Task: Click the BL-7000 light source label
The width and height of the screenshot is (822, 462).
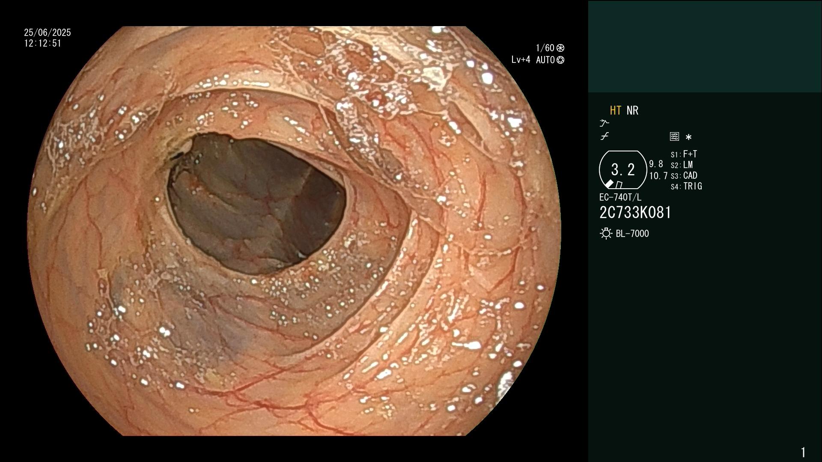Action: (632, 234)
